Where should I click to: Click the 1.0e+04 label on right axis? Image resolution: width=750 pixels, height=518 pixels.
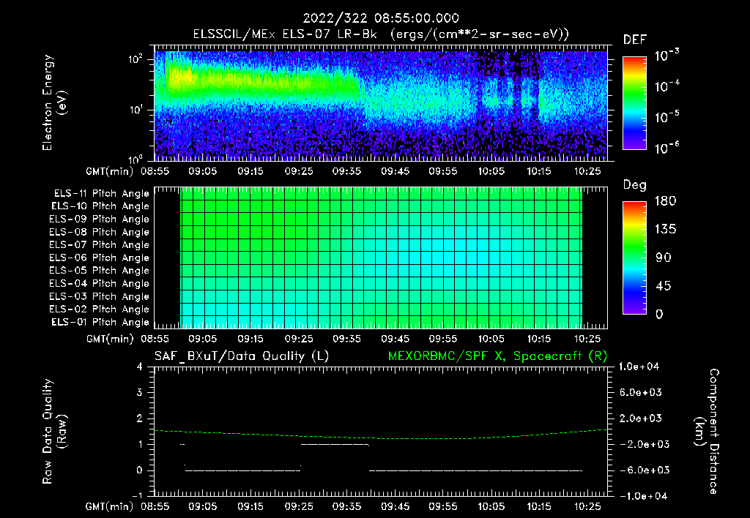point(639,367)
